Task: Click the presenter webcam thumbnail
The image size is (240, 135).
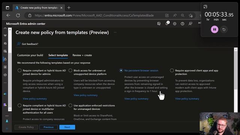Action: (x=220, y=124)
